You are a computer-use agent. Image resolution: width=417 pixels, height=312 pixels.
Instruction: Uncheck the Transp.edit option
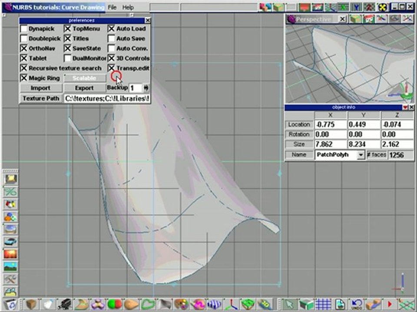[112, 68]
